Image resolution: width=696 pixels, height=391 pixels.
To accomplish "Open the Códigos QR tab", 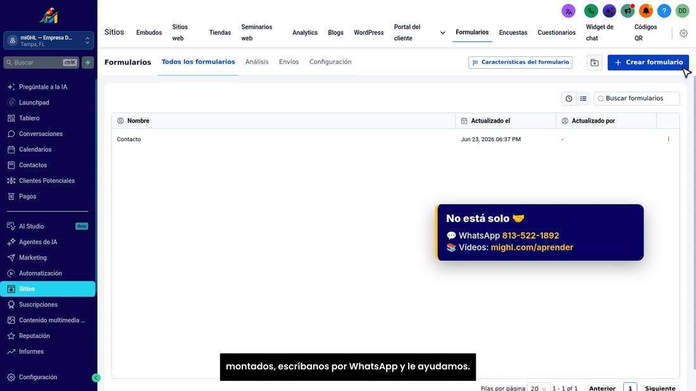I will (x=645, y=33).
